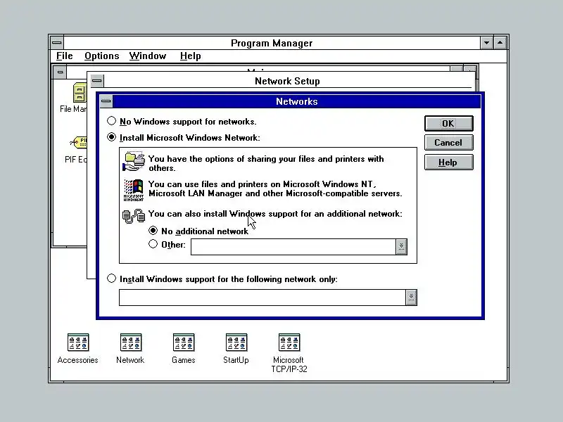Open the File menu in Program Manager
563x422 pixels.
click(65, 56)
